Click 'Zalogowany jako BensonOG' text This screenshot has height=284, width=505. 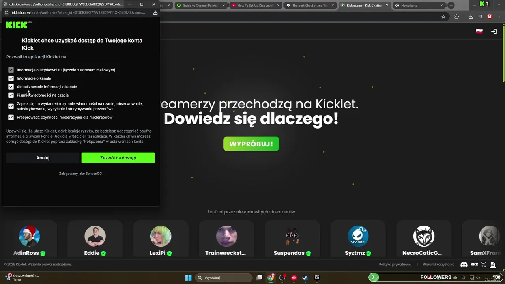[80, 174]
